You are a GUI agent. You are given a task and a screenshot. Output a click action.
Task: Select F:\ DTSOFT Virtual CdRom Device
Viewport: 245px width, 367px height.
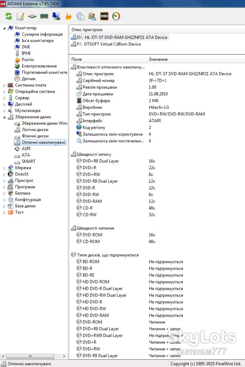pos(106,44)
